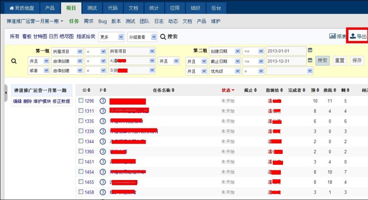Switch to the 文档 main tab
The image size is (368, 200).
tap(133, 8)
